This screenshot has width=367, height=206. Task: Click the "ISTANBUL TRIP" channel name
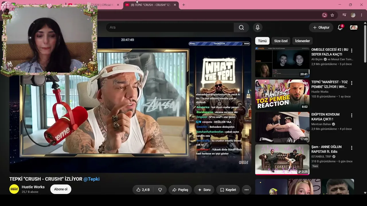[321, 157]
